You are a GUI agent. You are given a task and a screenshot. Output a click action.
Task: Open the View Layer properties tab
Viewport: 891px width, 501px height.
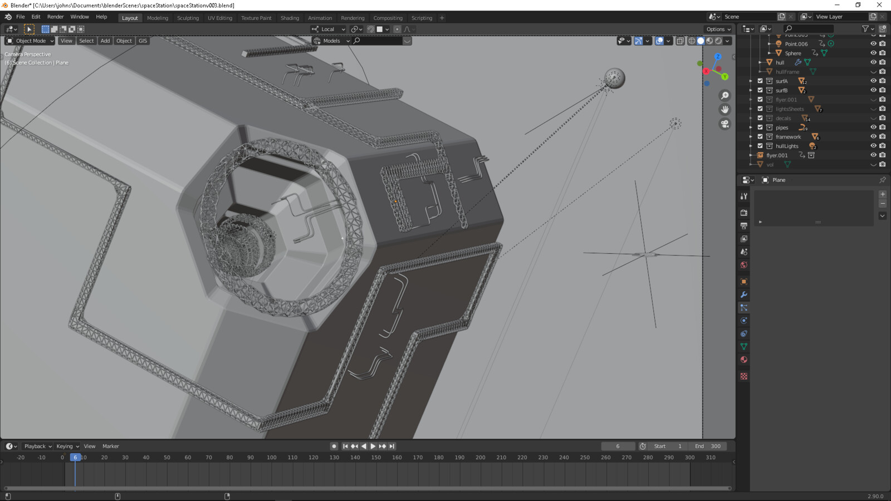point(743,239)
